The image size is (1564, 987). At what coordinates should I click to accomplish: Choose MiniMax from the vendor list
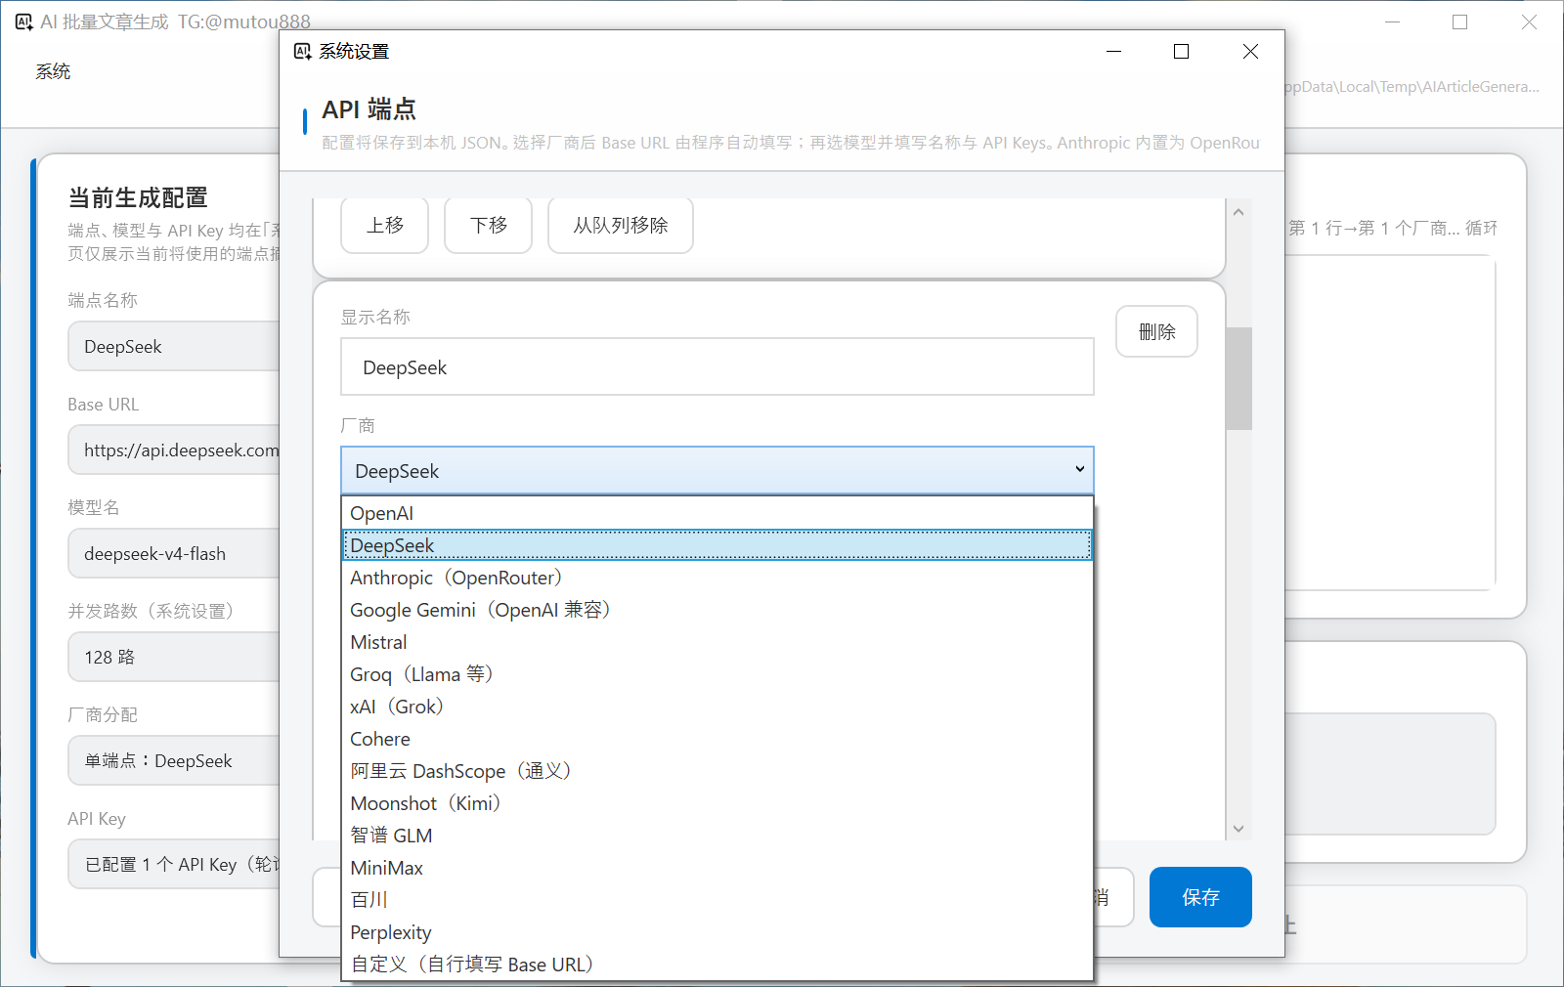[717, 868]
